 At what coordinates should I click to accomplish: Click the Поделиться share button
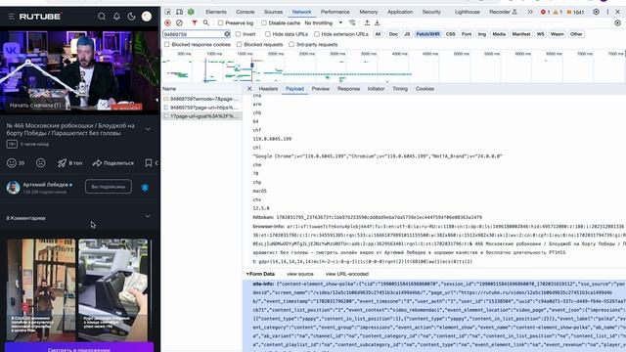click(113, 163)
